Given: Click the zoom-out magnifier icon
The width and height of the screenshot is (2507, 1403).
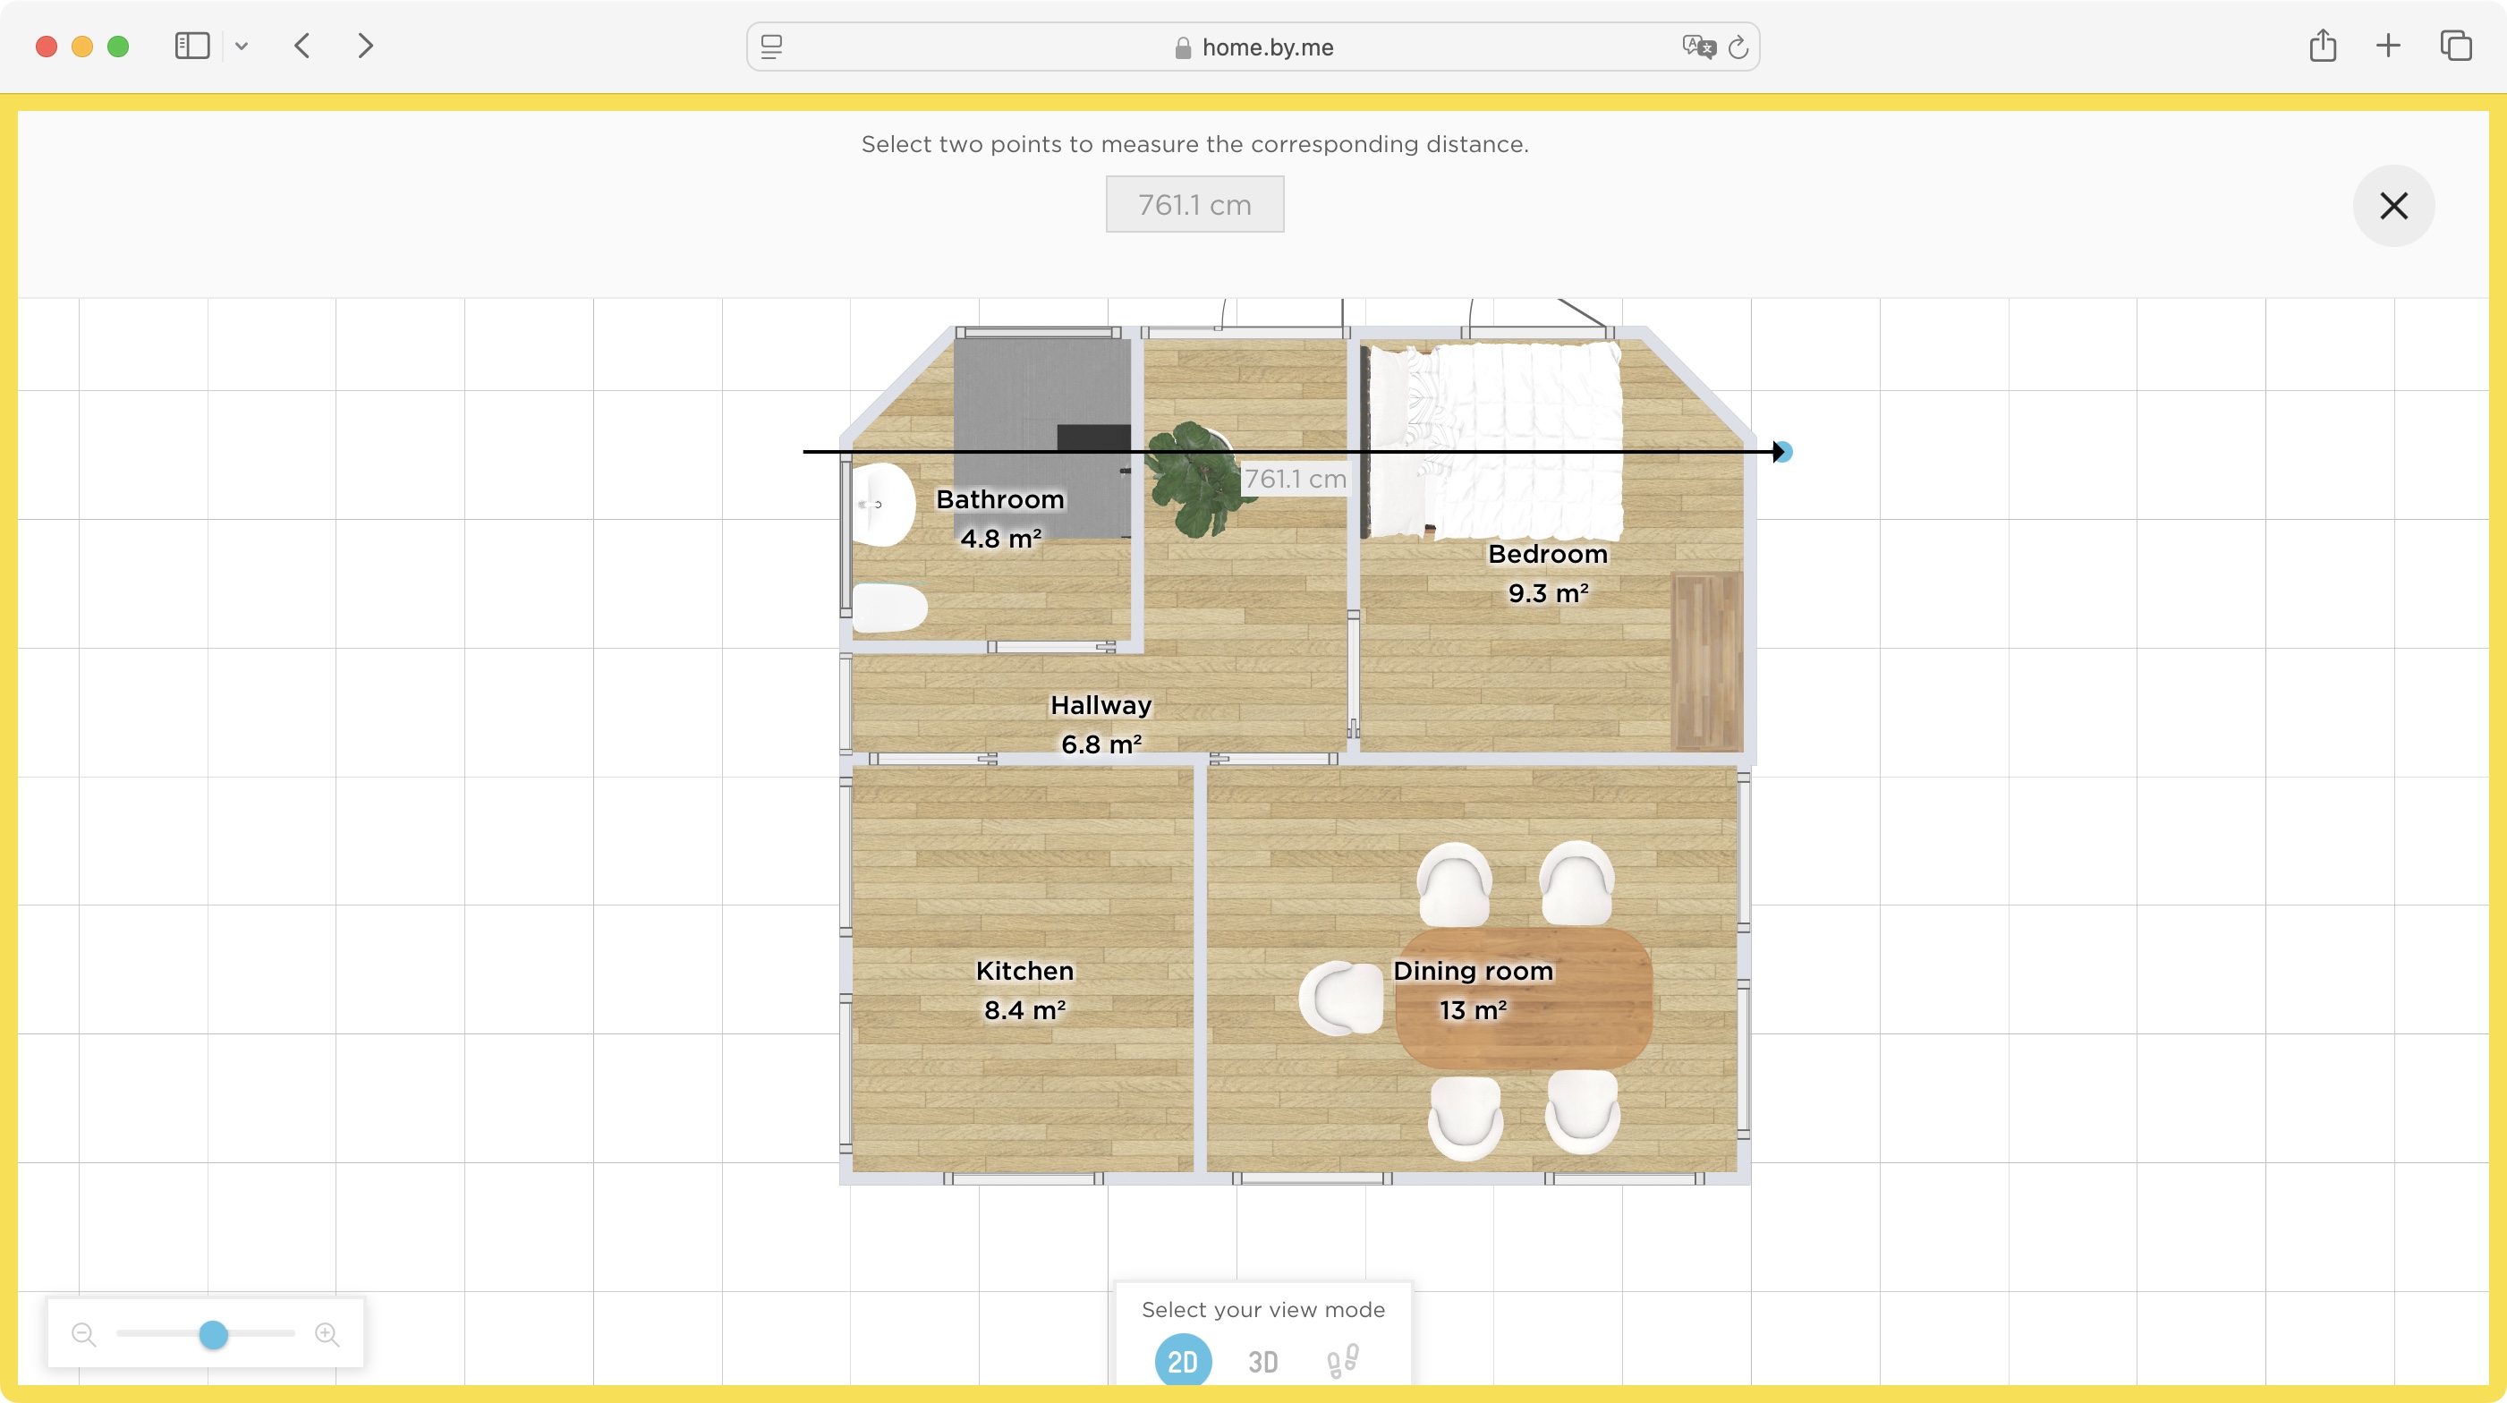Looking at the screenshot, I should (84, 1334).
